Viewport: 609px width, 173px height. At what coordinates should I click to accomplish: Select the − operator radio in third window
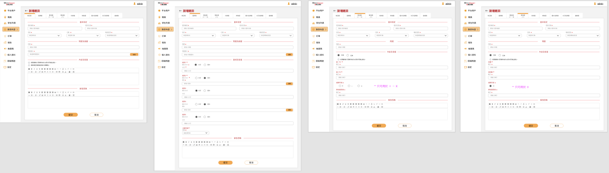pyautogui.click(x=349, y=86)
